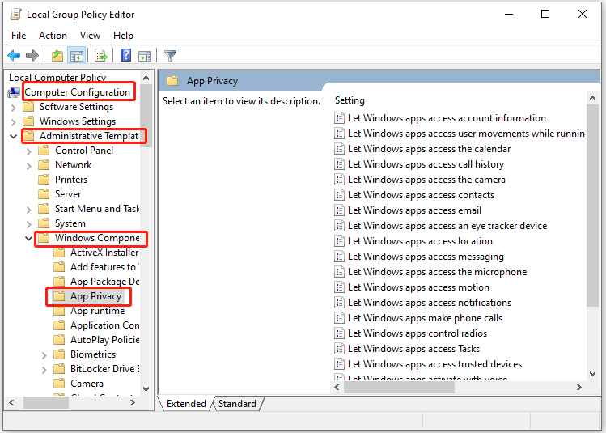Image resolution: width=606 pixels, height=433 pixels.
Task: Select access an eye tracker device setting
Action: pos(447,226)
